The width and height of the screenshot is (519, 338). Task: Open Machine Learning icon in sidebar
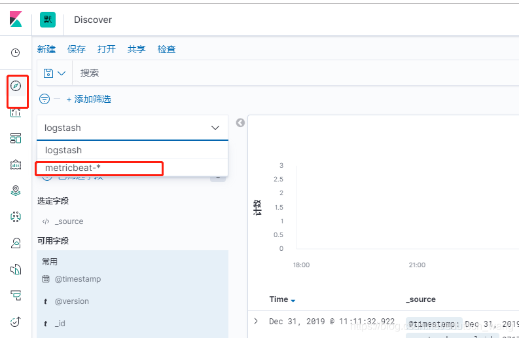pyautogui.click(x=16, y=217)
